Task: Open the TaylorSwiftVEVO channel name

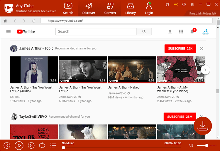Action: [x=33, y=116]
